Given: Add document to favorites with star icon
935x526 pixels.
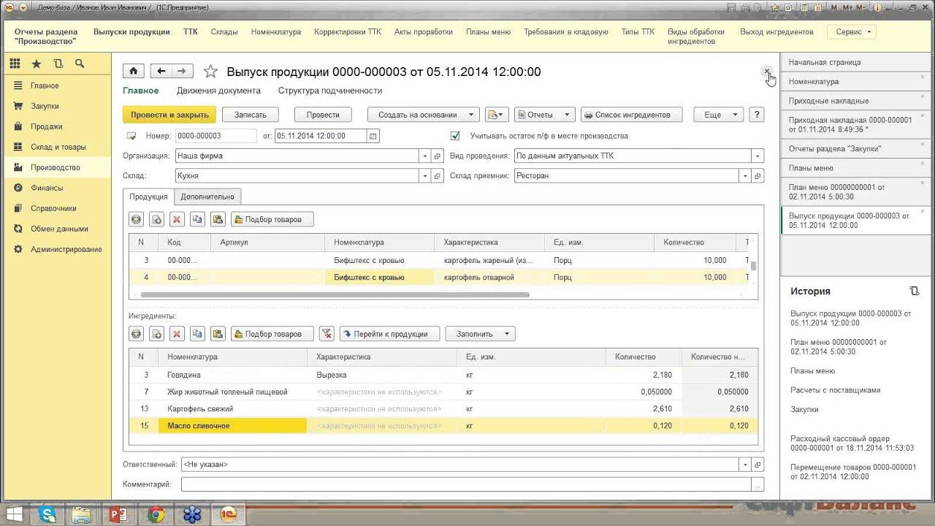Looking at the screenshot, I should coord(210,72).
